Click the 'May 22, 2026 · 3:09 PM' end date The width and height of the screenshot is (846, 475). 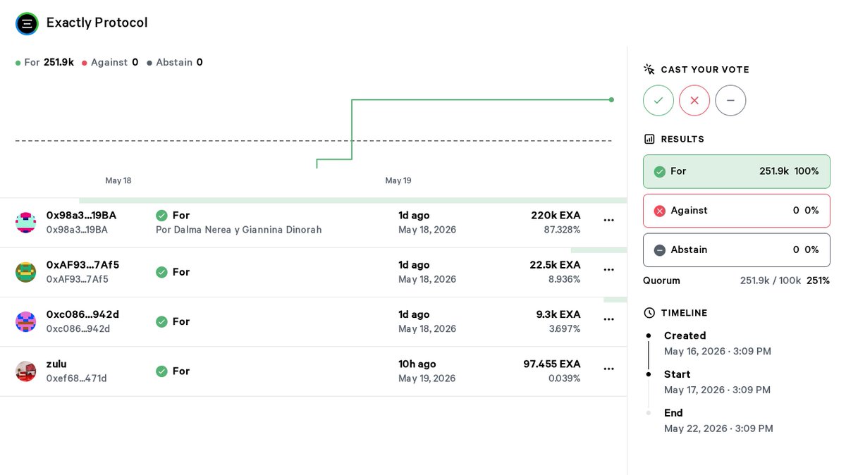pos(718,428)
